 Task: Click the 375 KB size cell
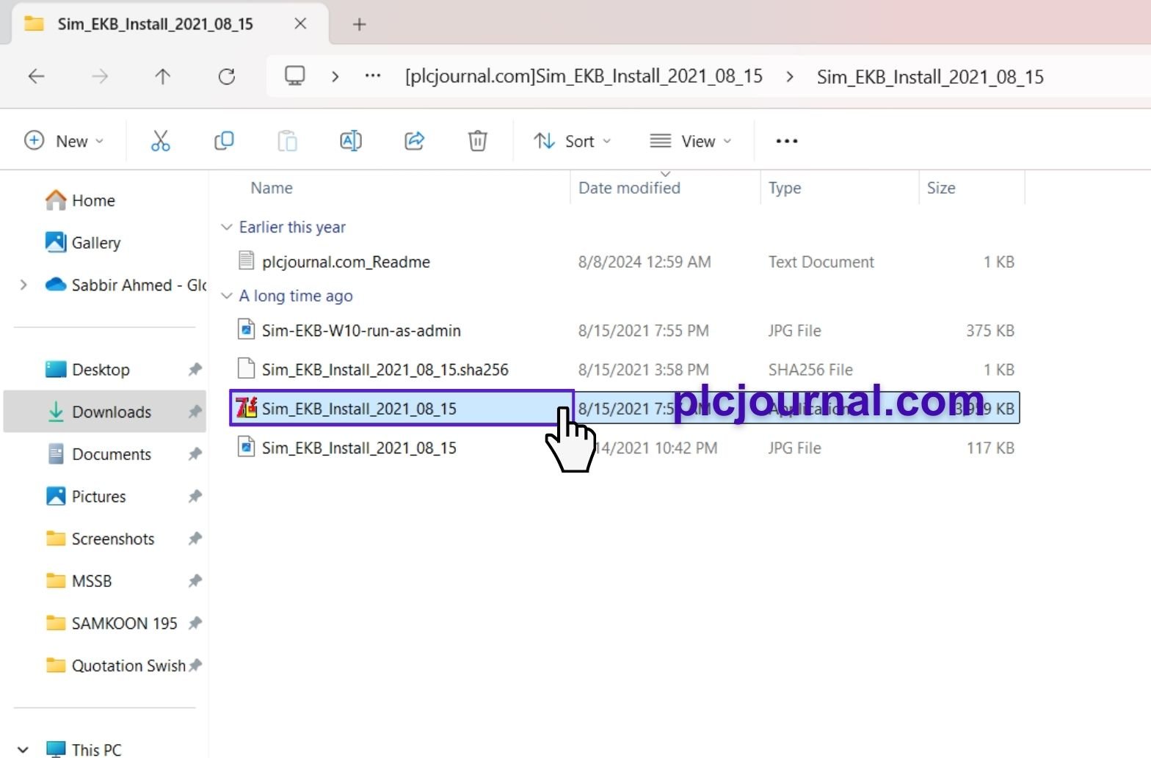[x=990, y=331]
